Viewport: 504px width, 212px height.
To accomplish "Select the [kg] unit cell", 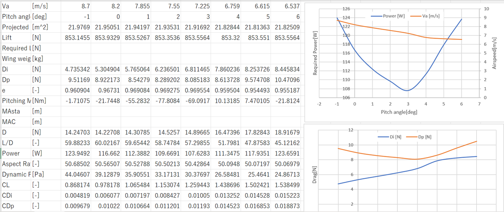I will tap(47, 59).
